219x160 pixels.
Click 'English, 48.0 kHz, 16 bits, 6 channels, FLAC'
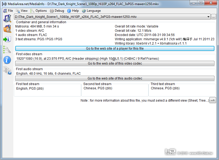pos(48,74)
